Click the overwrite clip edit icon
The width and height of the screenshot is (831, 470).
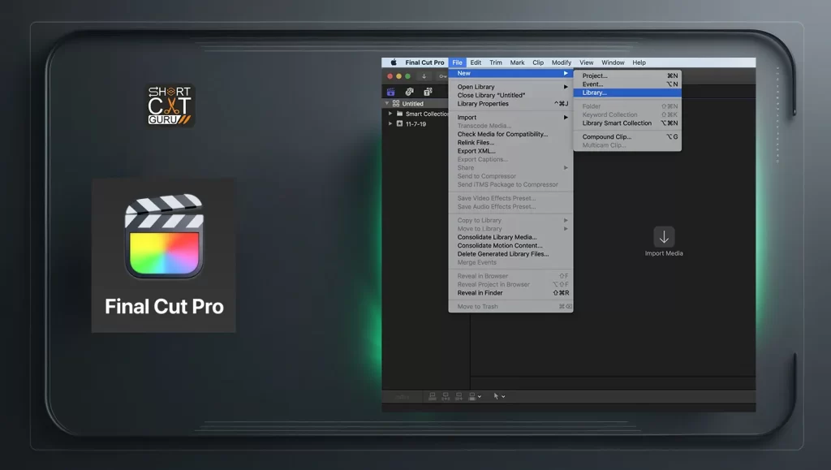pyautogui.click(x=472, y=396)
